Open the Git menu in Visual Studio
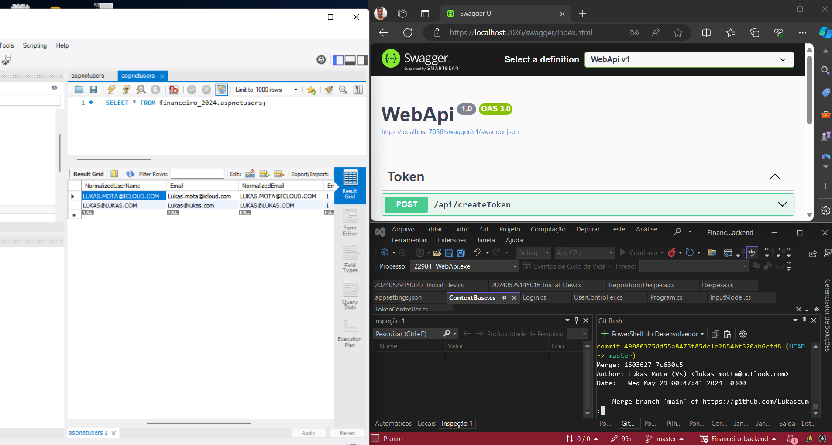 [484, 229]
